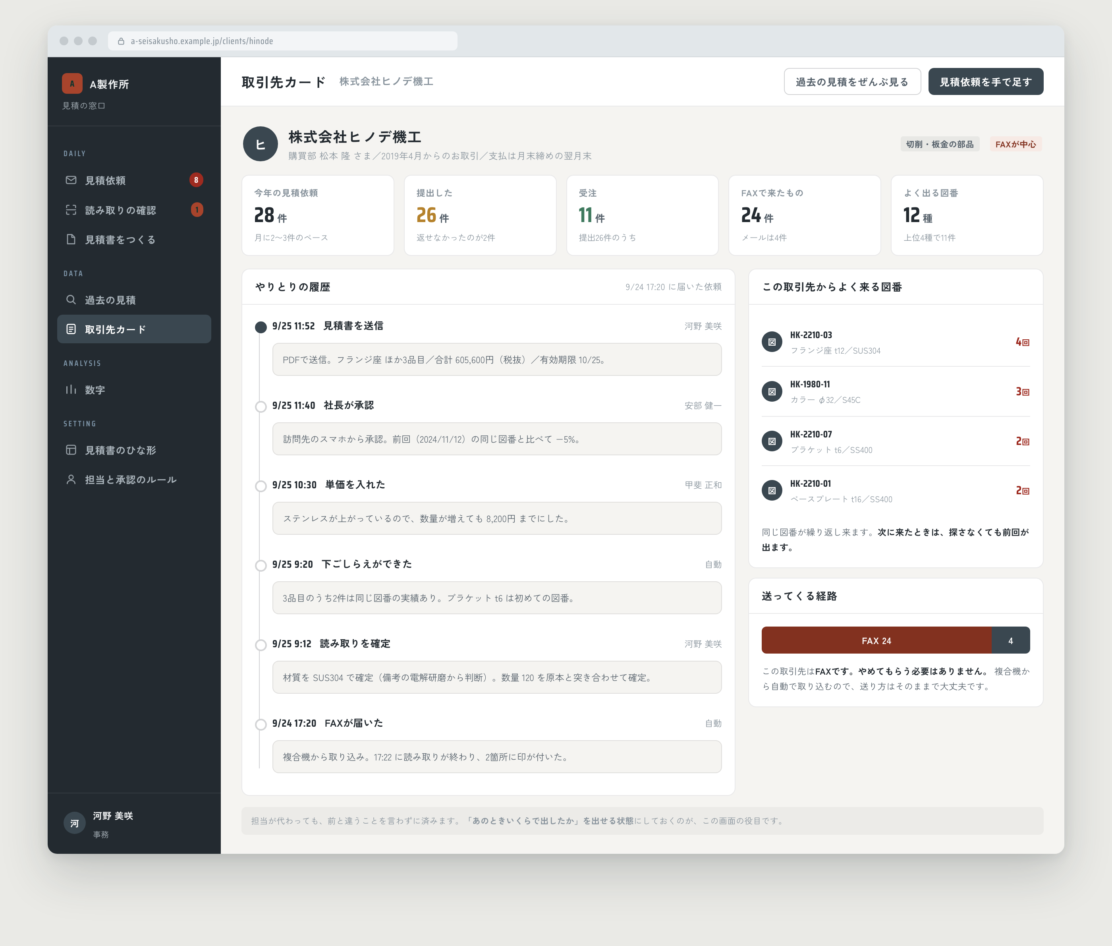Click timeline dot for 9/25 9:12 読み取りを確定

[261, 644]
